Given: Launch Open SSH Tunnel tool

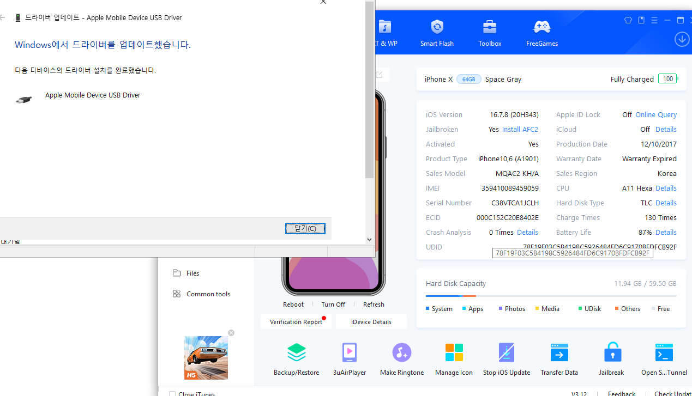Looking at the screenshot, I should click(664, 360).
